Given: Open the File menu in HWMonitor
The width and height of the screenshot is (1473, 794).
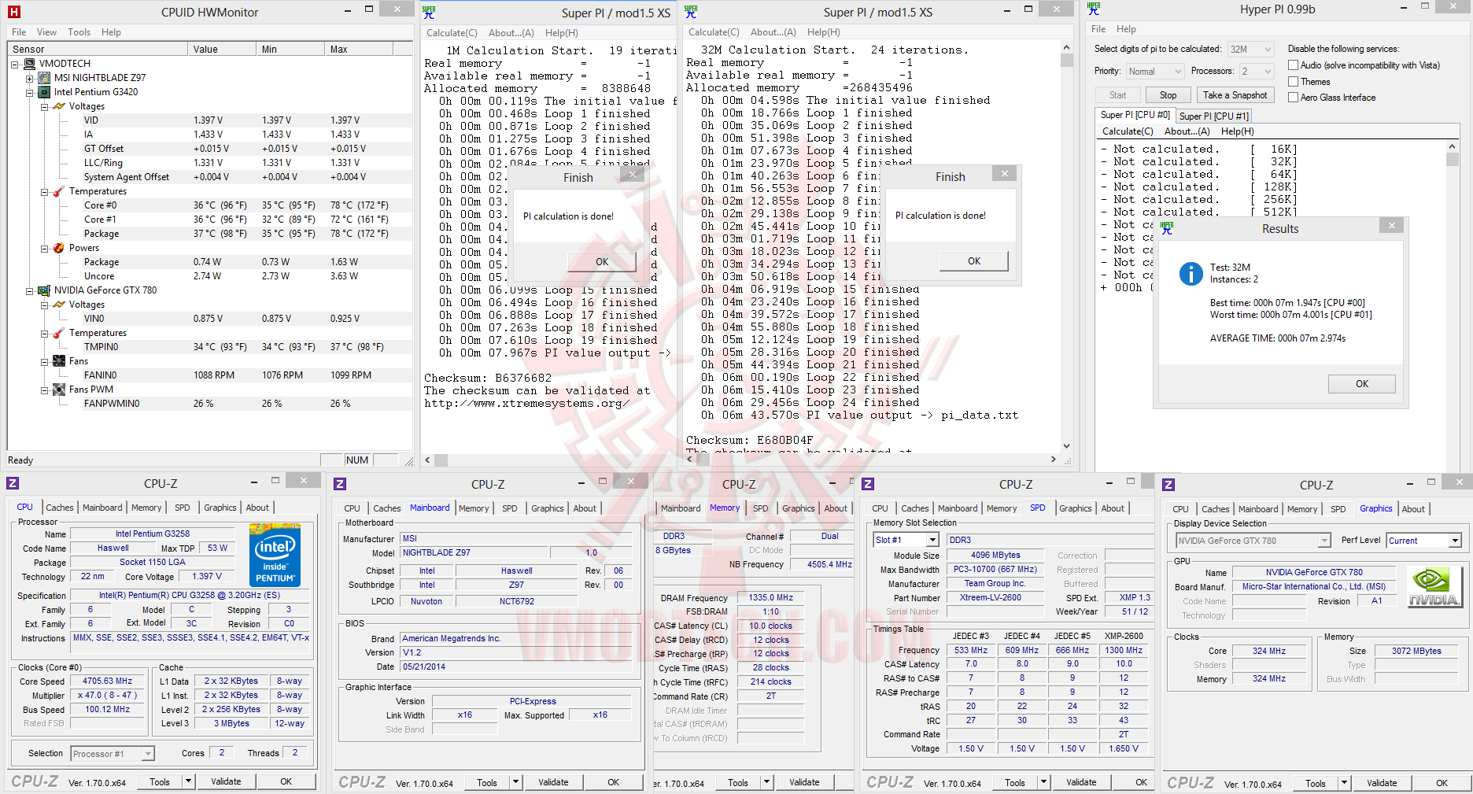Looking at the screenshot, I should coord(19,32).
